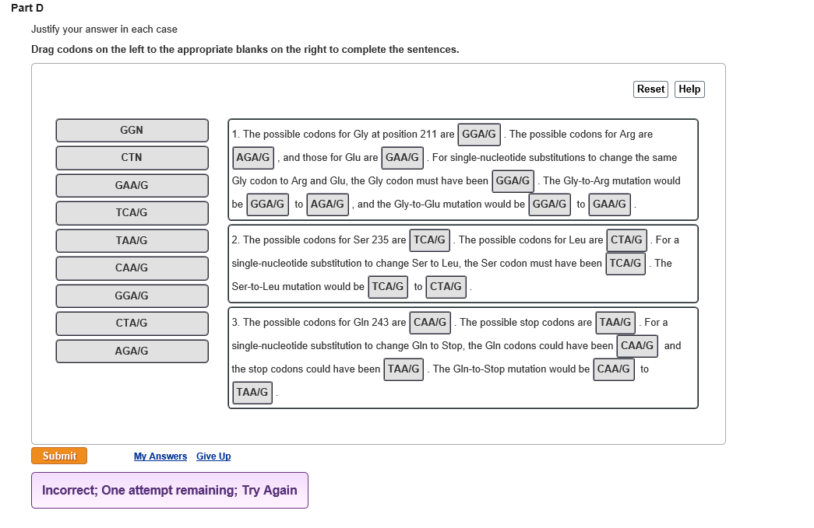This screenshot has height=528, width=814.
Task: Open the My Answers link
Action: click(160, 456)
